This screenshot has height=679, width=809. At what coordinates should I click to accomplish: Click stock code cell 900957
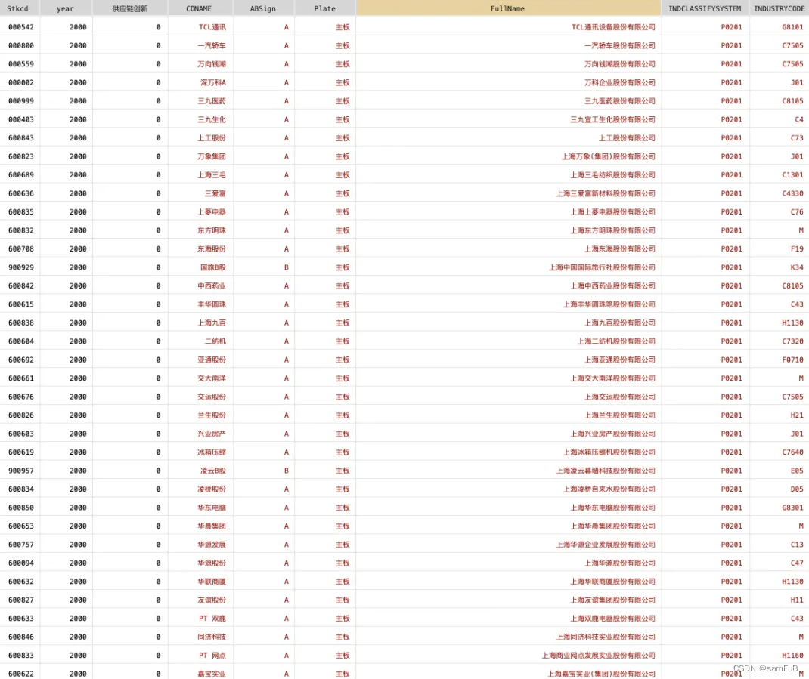21,471
